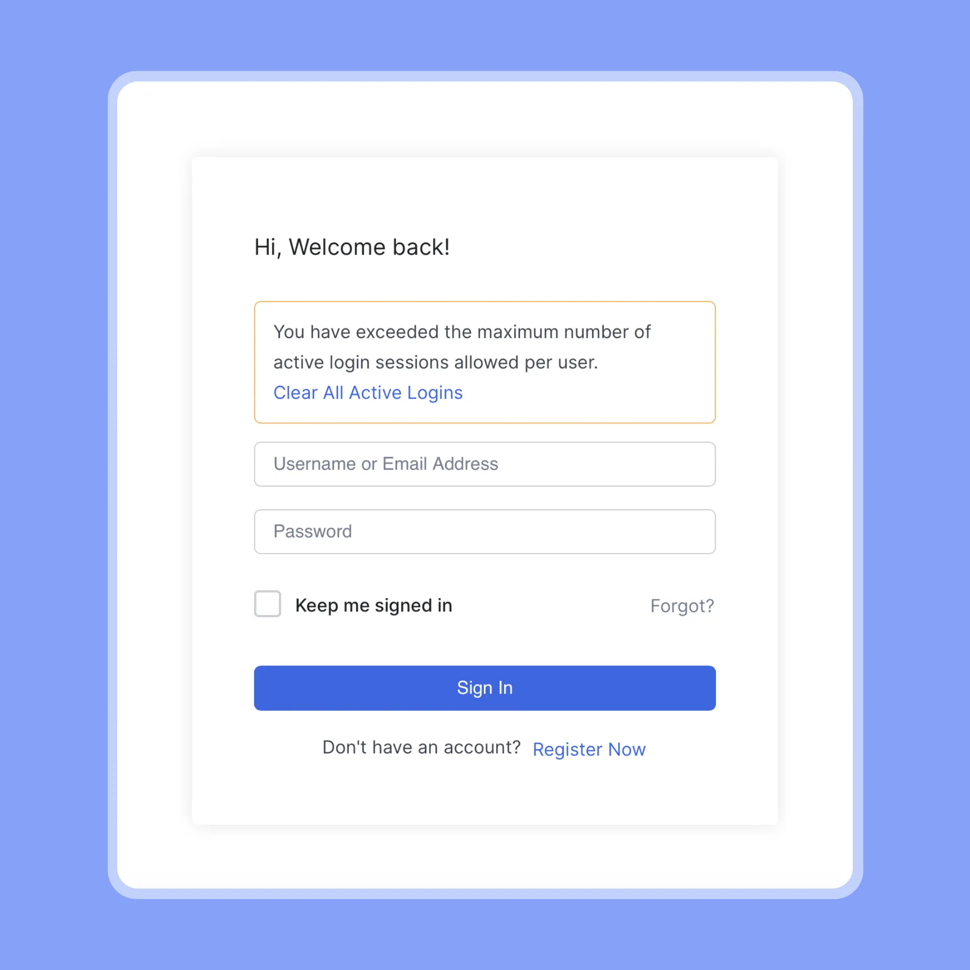Screen dimensions: 970x970
Task: Click the warning notification box
Action: [484, 362]
